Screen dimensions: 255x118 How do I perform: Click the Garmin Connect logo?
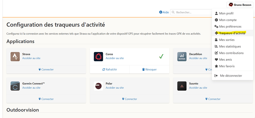15,86
